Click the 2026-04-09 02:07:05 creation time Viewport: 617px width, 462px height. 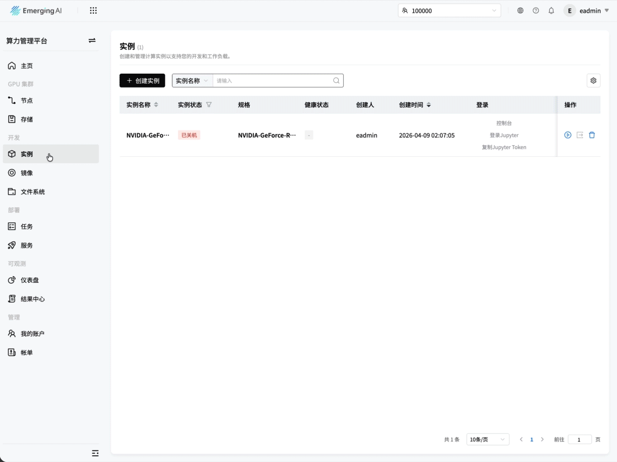pos(426,135)
